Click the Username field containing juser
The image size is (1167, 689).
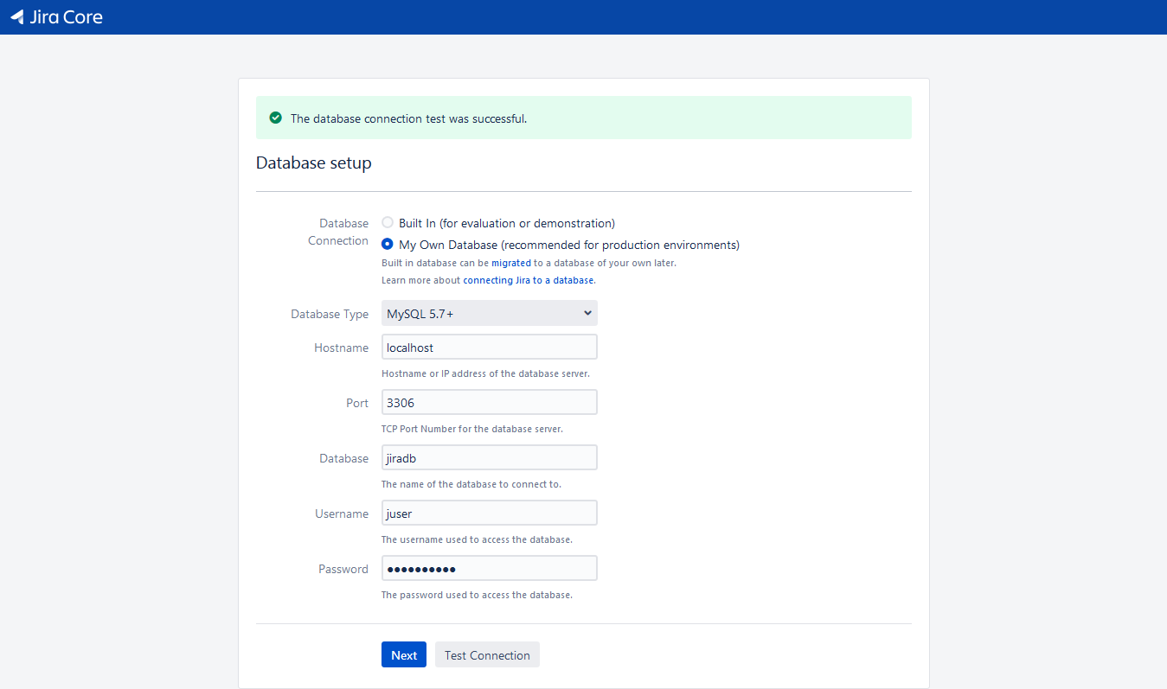point(489,512)
